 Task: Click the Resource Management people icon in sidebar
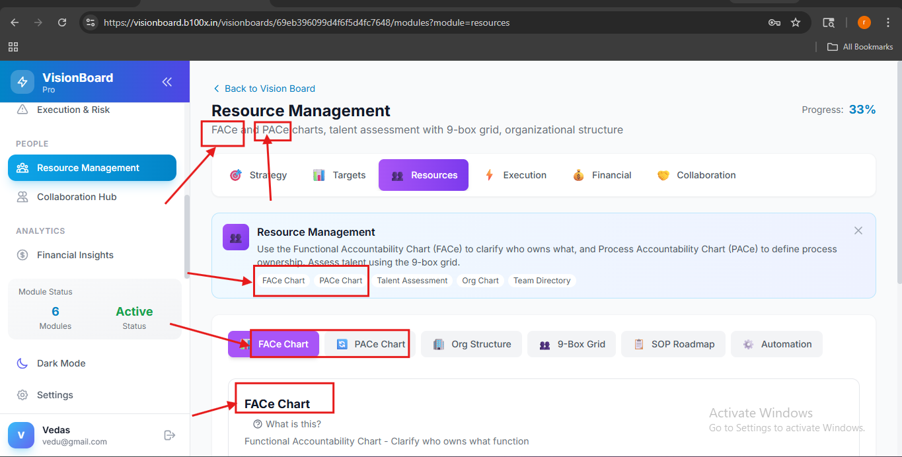22,168
